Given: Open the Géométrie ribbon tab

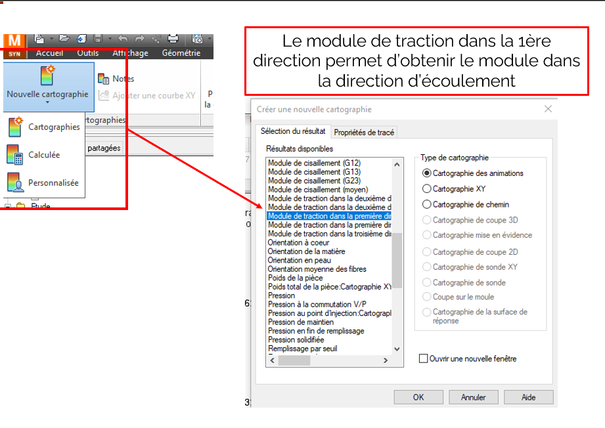Looking at the screenshot, I should (x=181, y=53).
